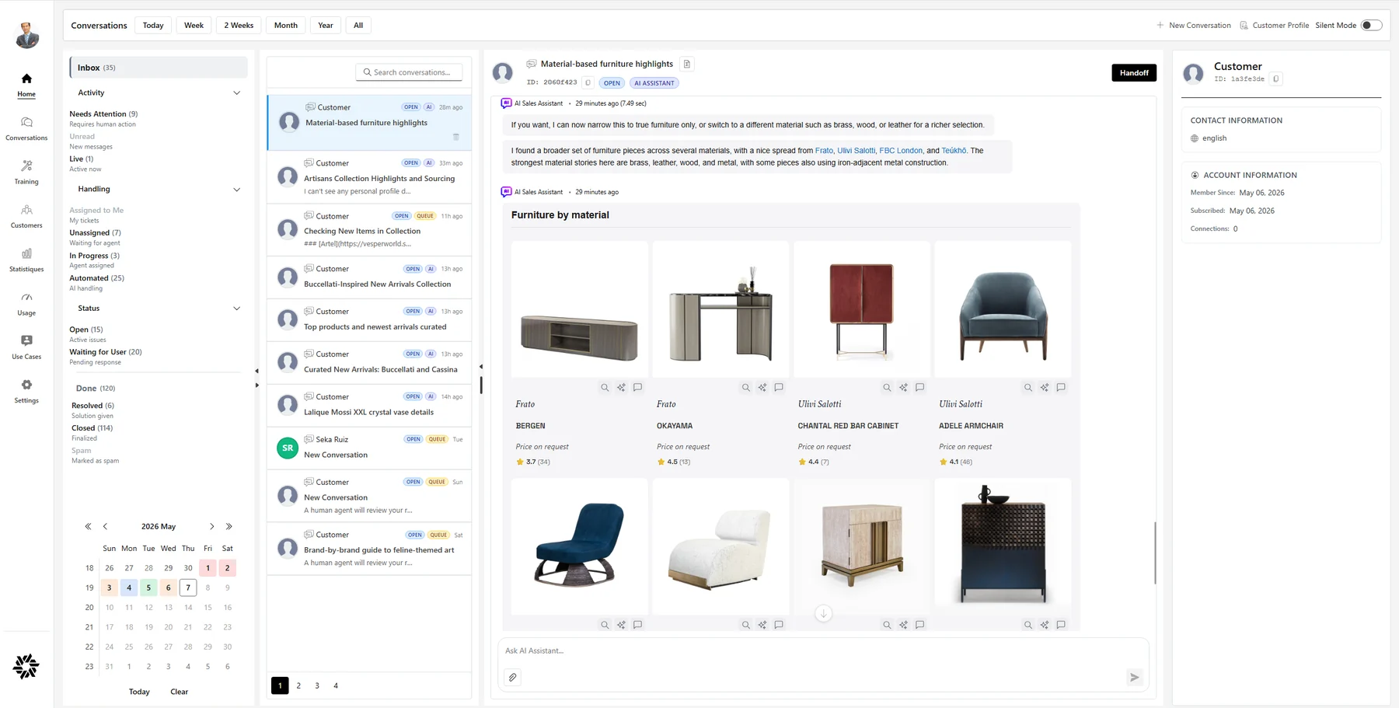Open the Chantal Red Bar Cabinet image
Image resolution: width=1399 pixels, height=708 pixels.
(861, 309)
